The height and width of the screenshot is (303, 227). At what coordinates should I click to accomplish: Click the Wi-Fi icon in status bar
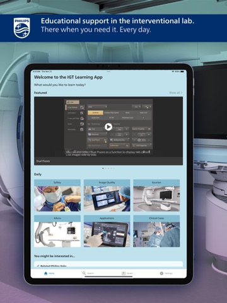point(173,71)
